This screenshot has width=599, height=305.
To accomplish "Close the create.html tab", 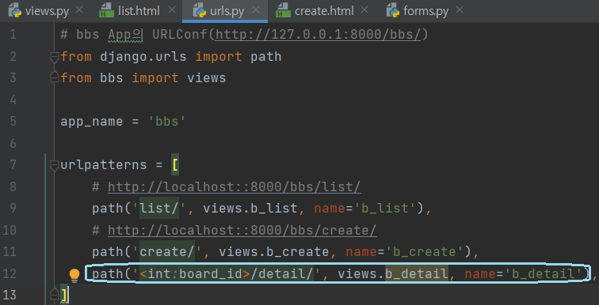I will [364, 10].
